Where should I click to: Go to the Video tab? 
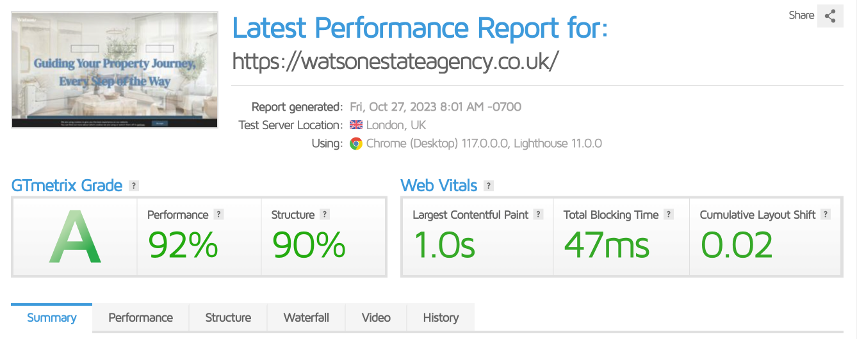pos(376,318)
